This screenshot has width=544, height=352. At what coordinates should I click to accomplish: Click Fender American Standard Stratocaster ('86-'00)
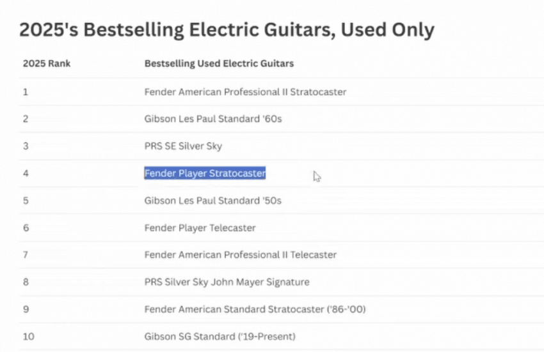pos(255,309)
